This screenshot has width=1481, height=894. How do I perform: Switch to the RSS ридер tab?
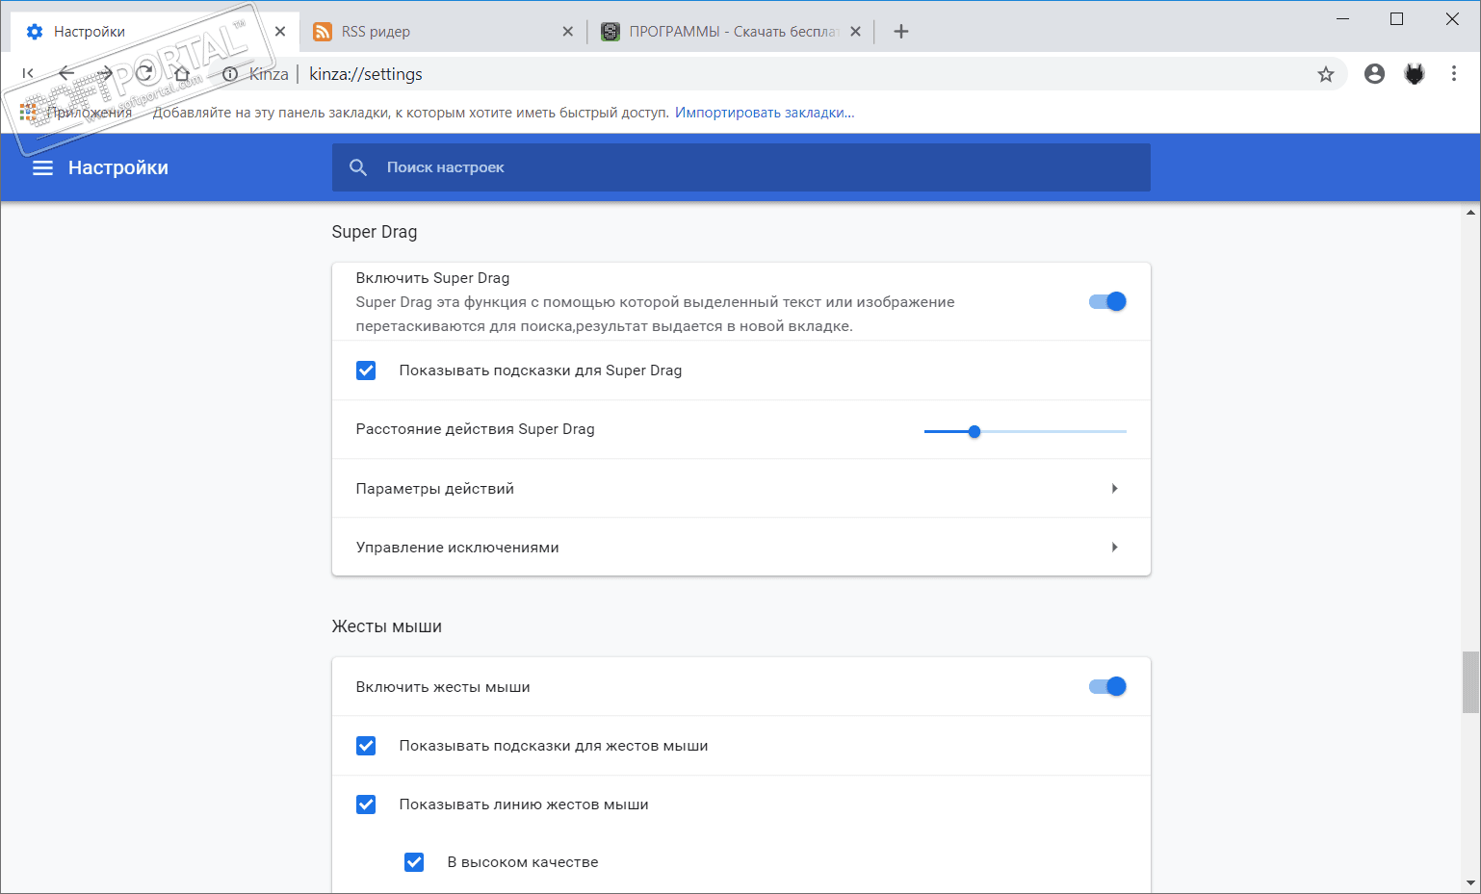433,32
